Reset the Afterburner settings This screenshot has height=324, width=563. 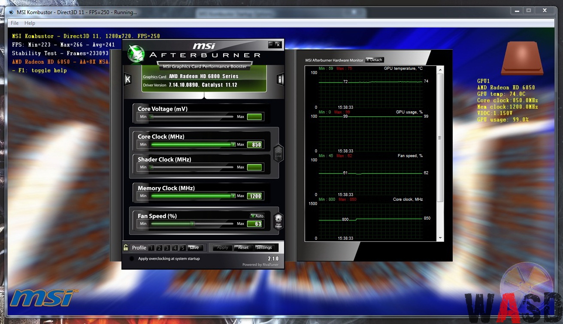click(243, 247)
